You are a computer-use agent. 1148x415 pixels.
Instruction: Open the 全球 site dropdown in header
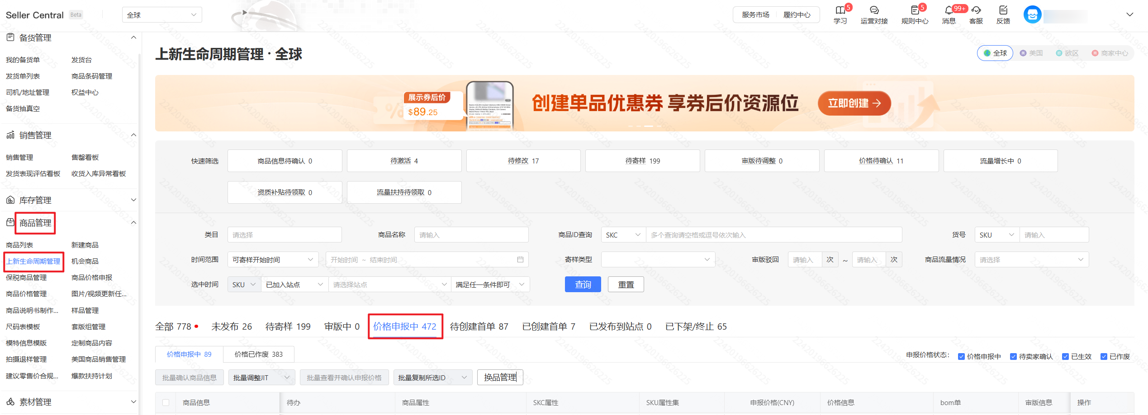(162, 15)
